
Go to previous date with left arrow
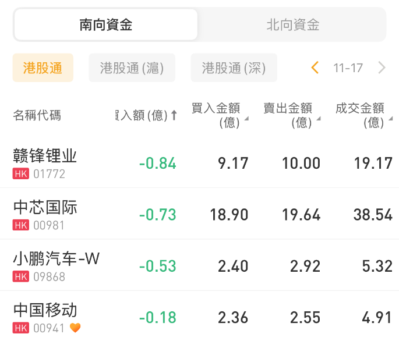[x=315, y=68]
